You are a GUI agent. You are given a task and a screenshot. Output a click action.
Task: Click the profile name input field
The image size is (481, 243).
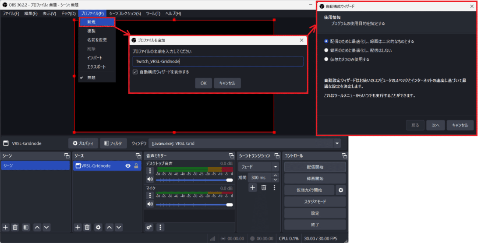[x=218, y=61]
